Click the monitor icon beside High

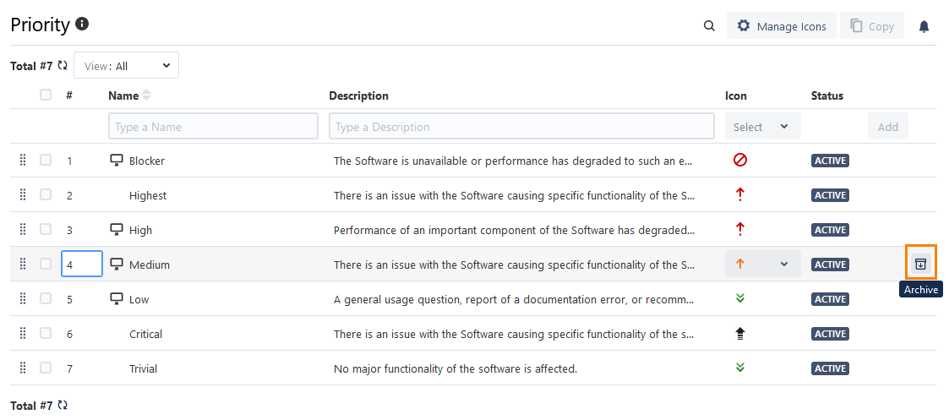click(x=117, y=229)
